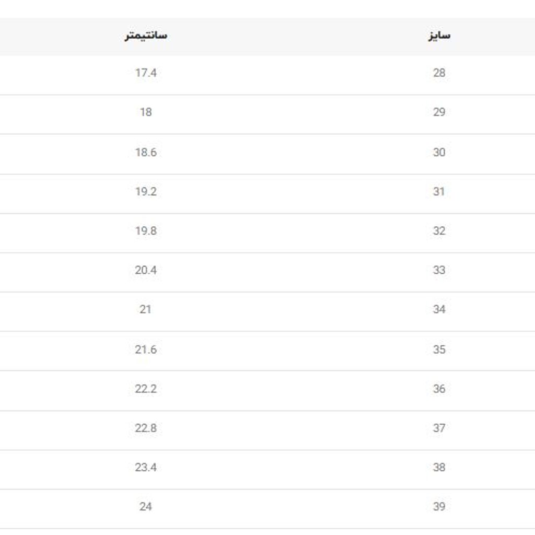Click the 20.4 centimeter value
The height and width of the screenshot is (535, 535).
coord(146,270)
